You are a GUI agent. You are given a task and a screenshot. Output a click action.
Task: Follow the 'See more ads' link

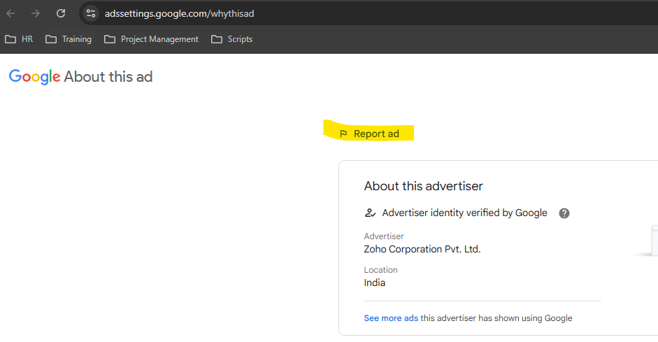click(x=391, y=318)
